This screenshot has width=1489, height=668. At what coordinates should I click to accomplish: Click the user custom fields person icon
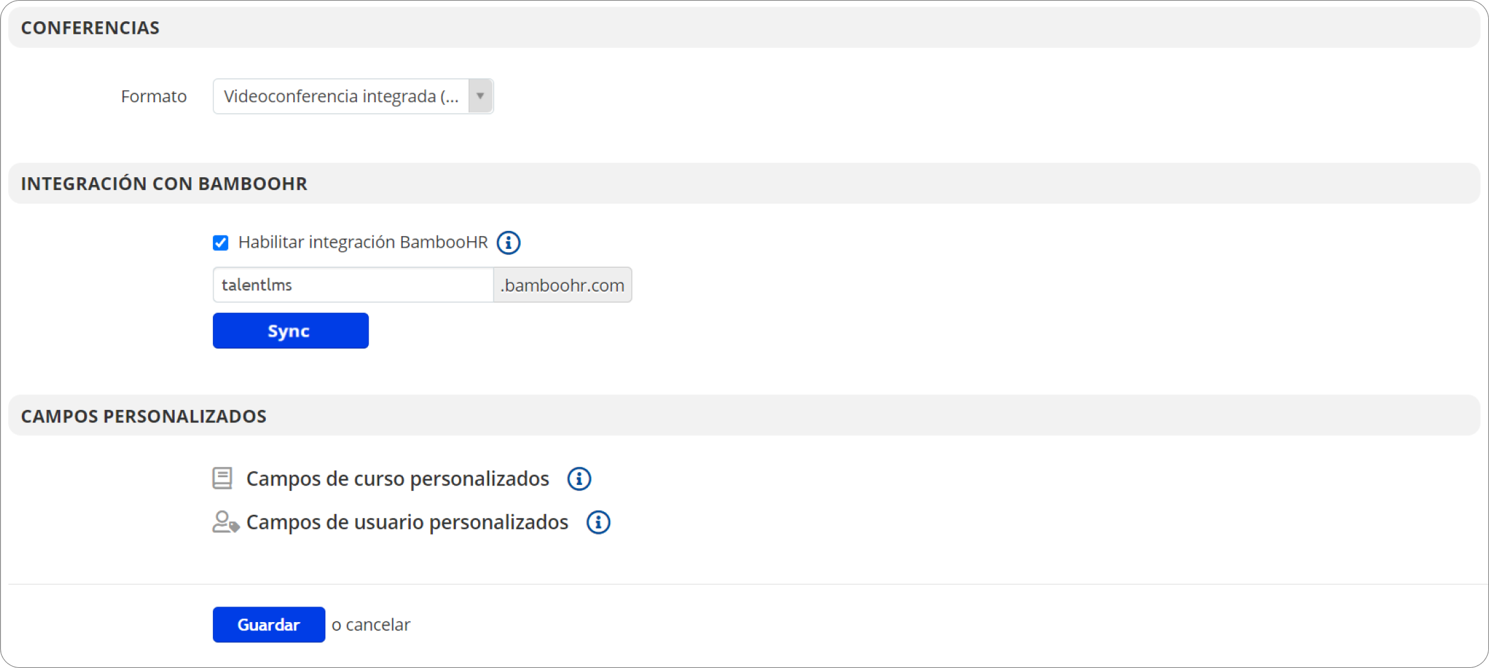point(225,522)
